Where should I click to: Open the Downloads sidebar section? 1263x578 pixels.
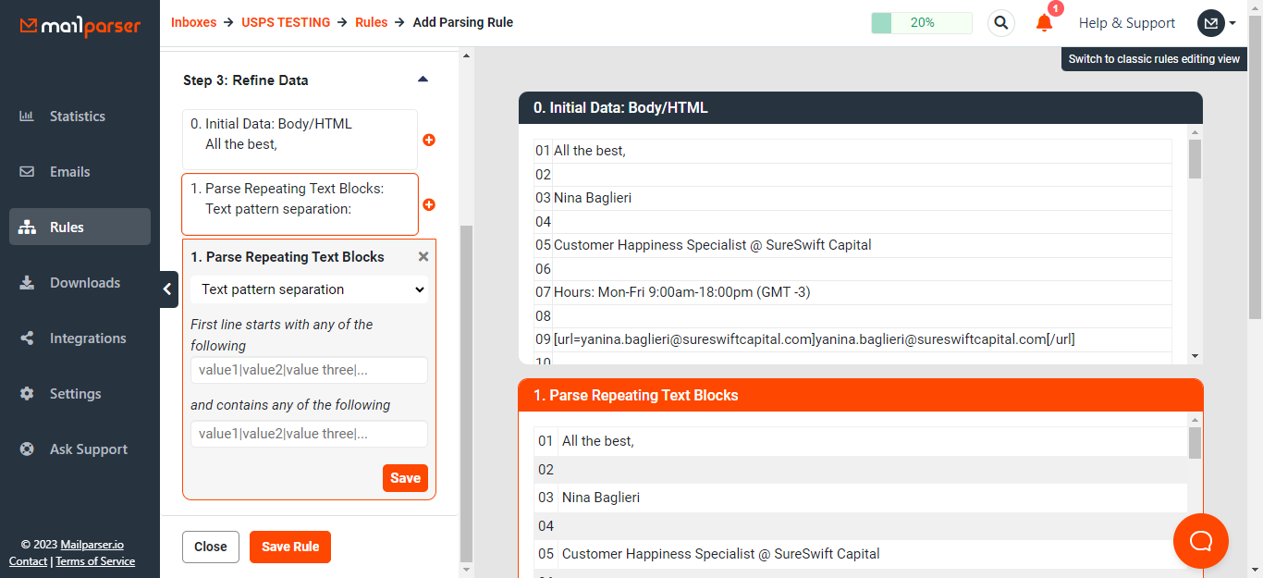click(x=85, y=282)
